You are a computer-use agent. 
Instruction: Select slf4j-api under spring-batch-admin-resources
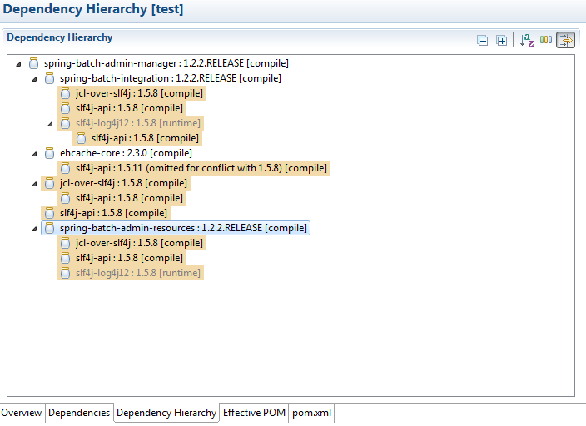pyautogui.click(x=122, y=258)
